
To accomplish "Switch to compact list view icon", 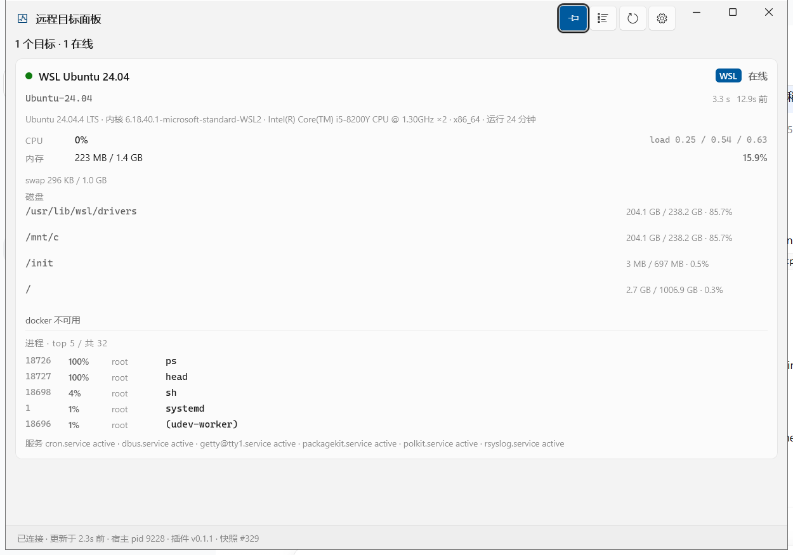I will point(603,18).
